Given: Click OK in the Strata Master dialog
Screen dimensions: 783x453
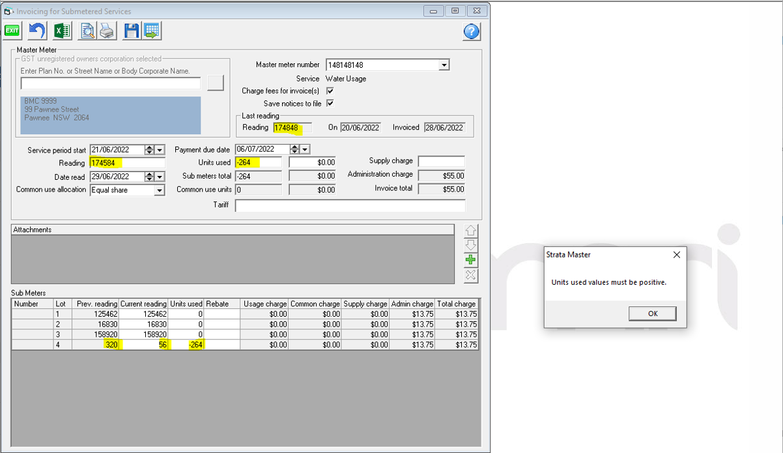Looking at the screenshot, I should [653, 314].
